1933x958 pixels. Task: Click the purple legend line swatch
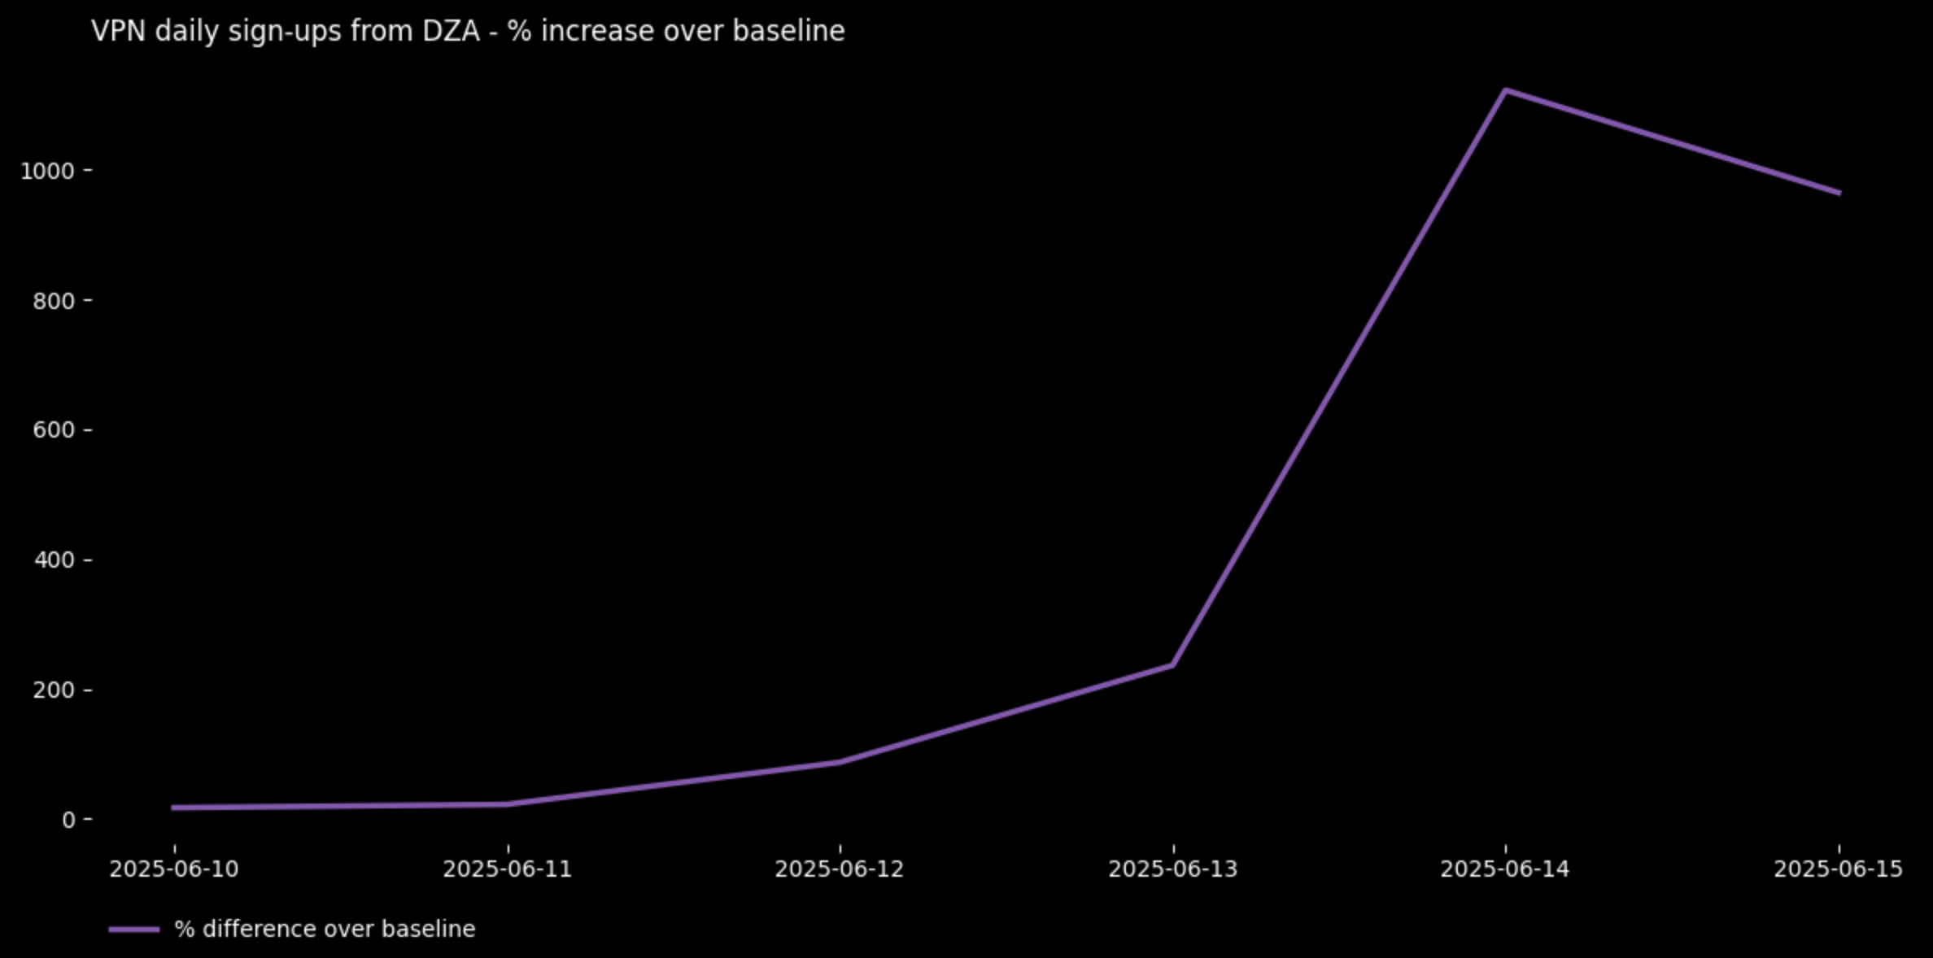pos(134,930)
